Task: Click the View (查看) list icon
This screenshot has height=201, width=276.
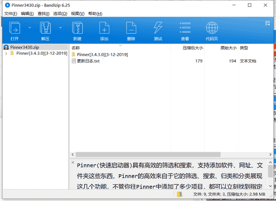Action: 185,28
